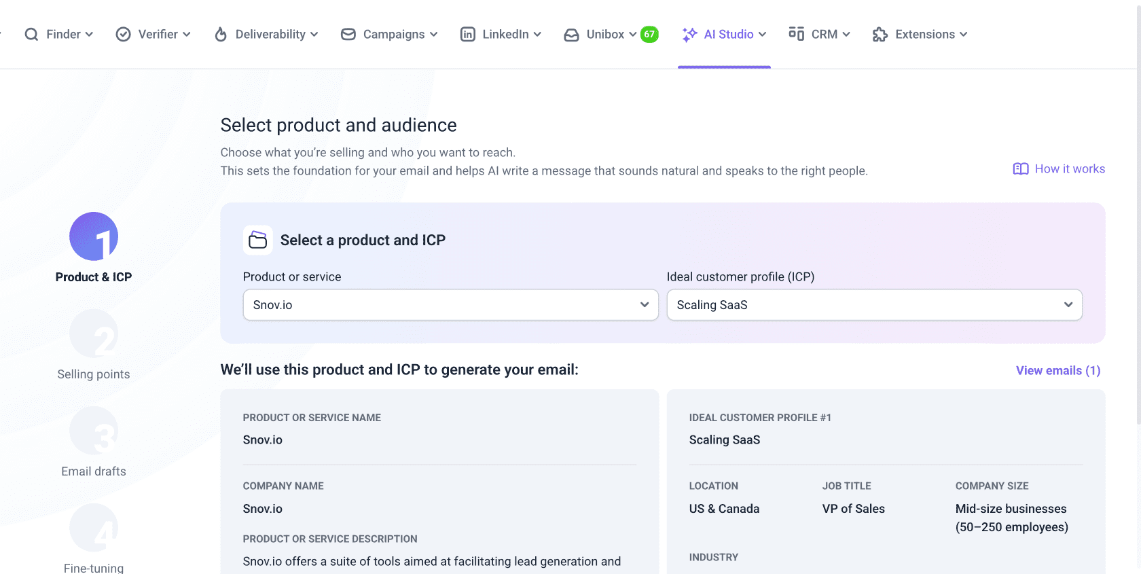Click the Deliverability flame icon

[x=221, y=35]
